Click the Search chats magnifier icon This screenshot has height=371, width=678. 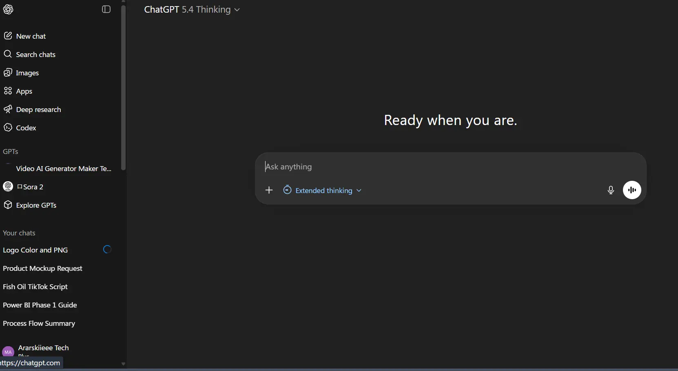8,54
